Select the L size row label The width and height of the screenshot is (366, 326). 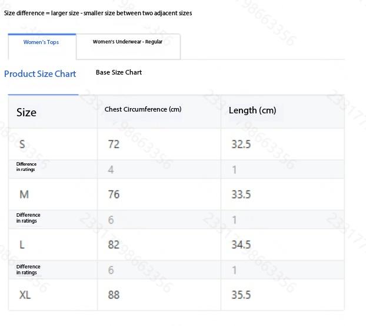coord(22,244)
